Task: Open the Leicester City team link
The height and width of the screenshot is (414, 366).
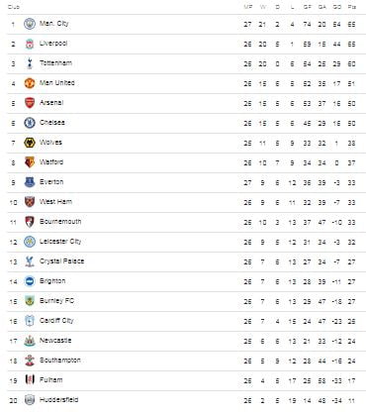Action: 60,242
